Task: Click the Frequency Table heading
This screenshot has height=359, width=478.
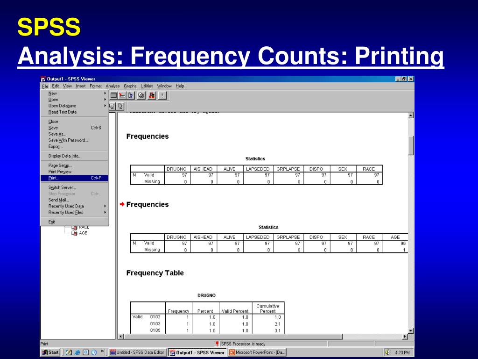Action: coord(155,273)
